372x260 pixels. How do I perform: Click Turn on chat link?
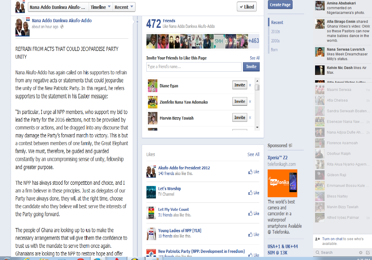[x=333, y=239]
